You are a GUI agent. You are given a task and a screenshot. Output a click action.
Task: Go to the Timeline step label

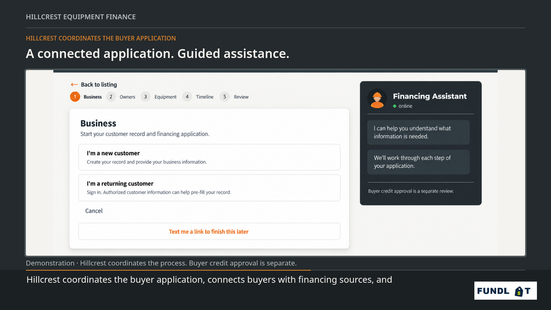(205, 97)
